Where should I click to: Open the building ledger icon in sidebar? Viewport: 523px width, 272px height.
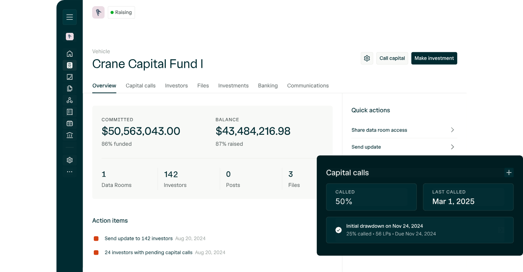tap(70, 112)
